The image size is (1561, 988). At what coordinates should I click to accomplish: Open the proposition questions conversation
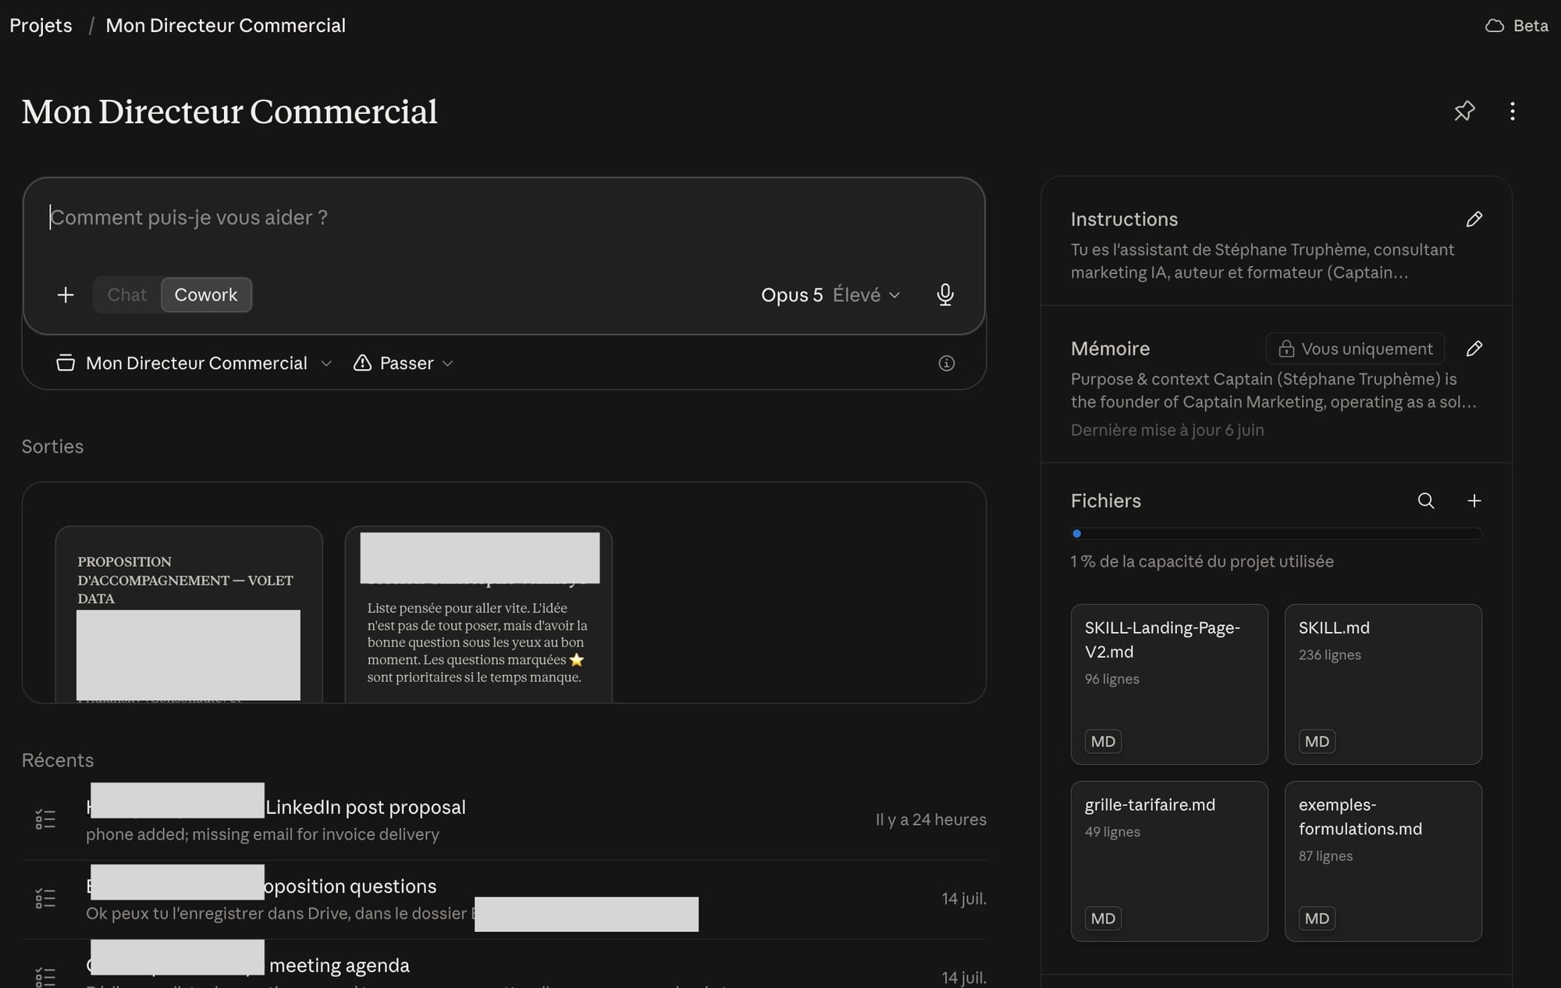coord(504,899)
